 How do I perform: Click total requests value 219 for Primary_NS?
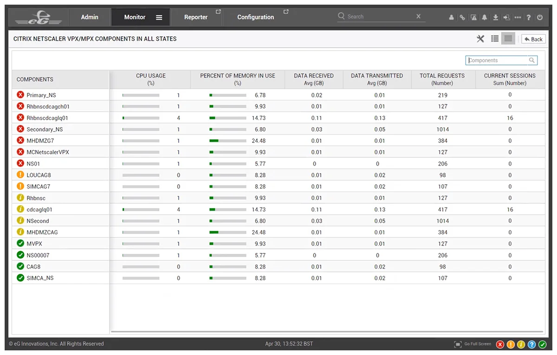click(443, 95)
